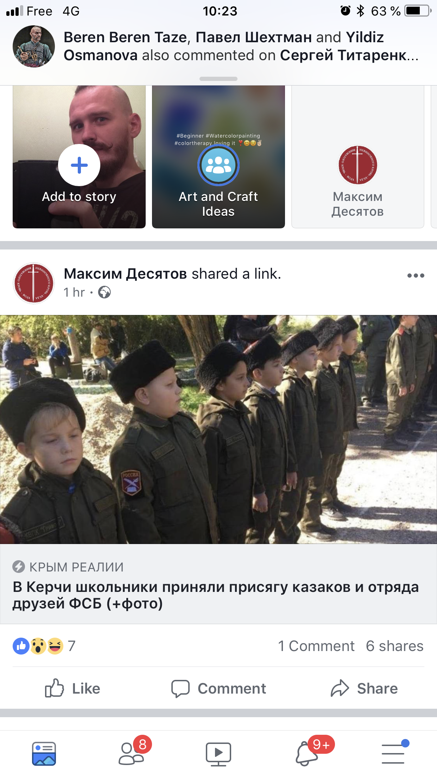Tap the Like thumbs-up button
Viewport: 437px width, 777px height.
[x=73, y=688]
